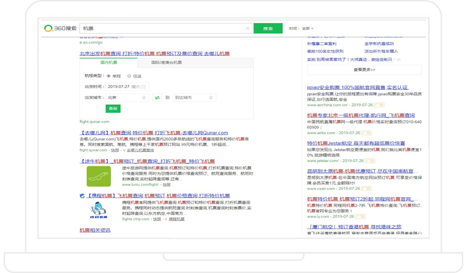
Task: Open the 机票相关资讯 heading link
Action: pyautogui.click(x=95, y=230)
